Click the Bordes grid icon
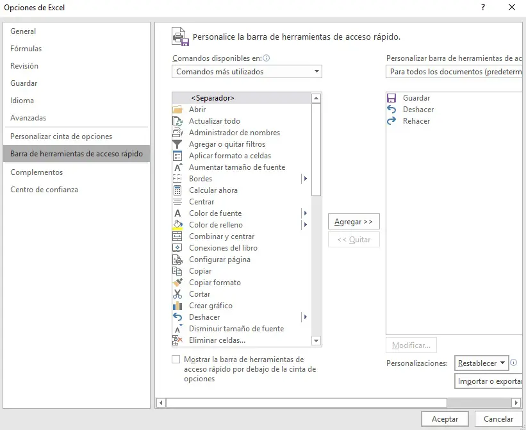Viewport: 526px width, 430px height. pos(177,179)
